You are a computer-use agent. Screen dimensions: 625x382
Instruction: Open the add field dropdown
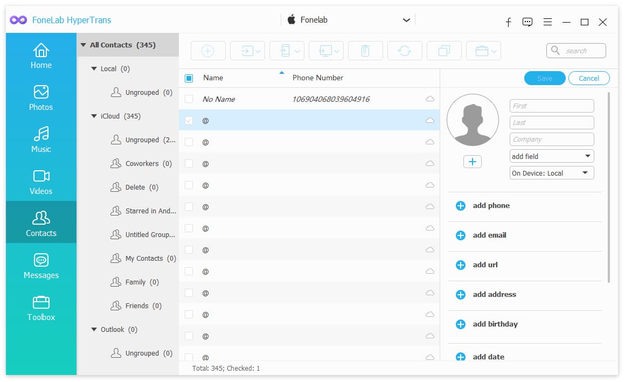[552, 156]
